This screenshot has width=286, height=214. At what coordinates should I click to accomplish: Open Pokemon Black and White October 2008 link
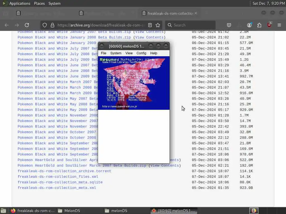[x=58, y=138]
